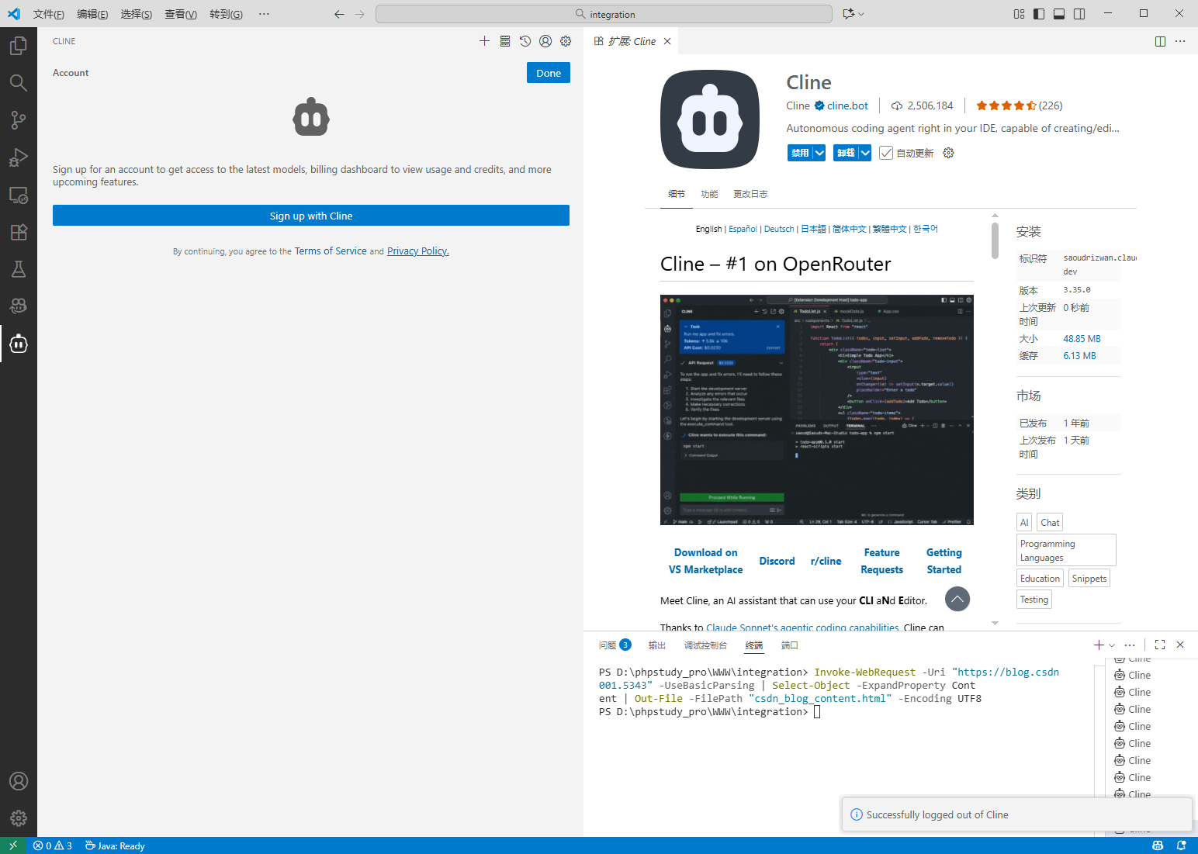
Task: Open the File menu
Action: click(x=49, y=14)
